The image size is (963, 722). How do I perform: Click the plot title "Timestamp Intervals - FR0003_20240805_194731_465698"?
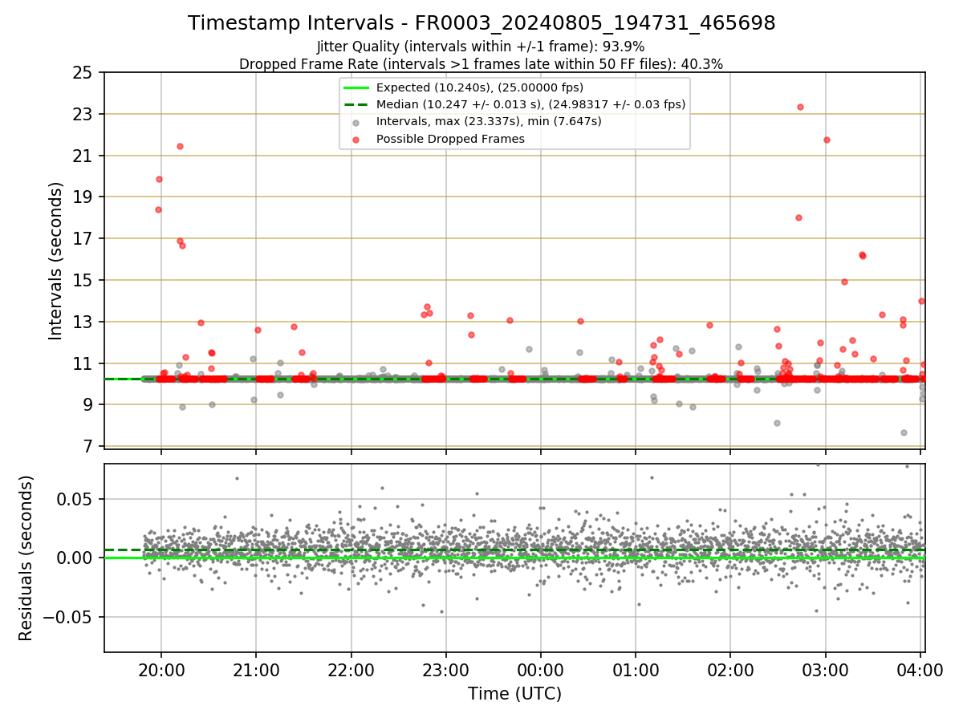[481, 23]
